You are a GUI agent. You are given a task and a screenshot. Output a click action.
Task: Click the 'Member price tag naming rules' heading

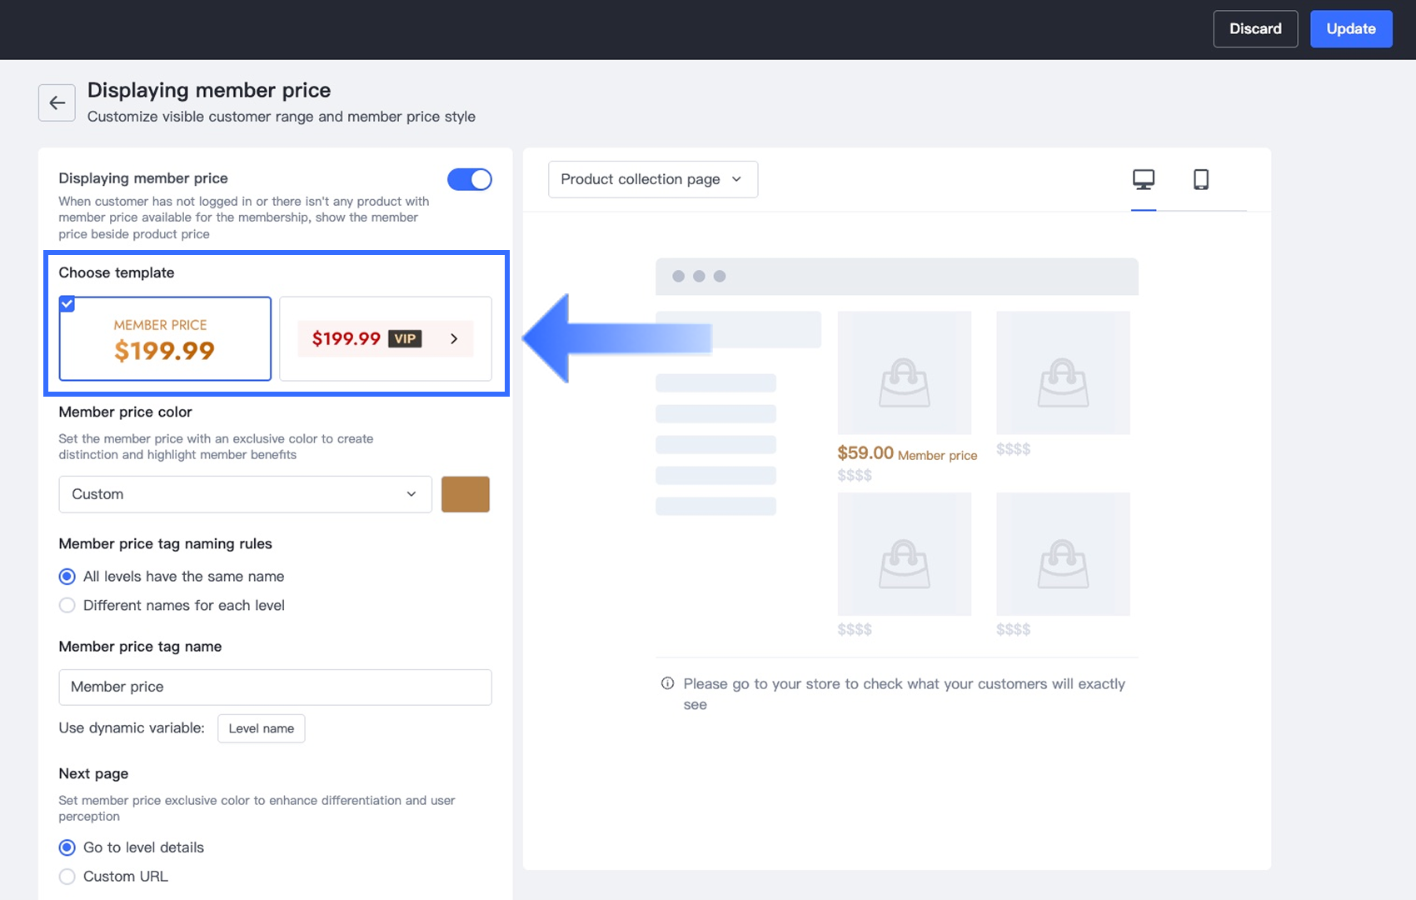(x=165, y=544)
